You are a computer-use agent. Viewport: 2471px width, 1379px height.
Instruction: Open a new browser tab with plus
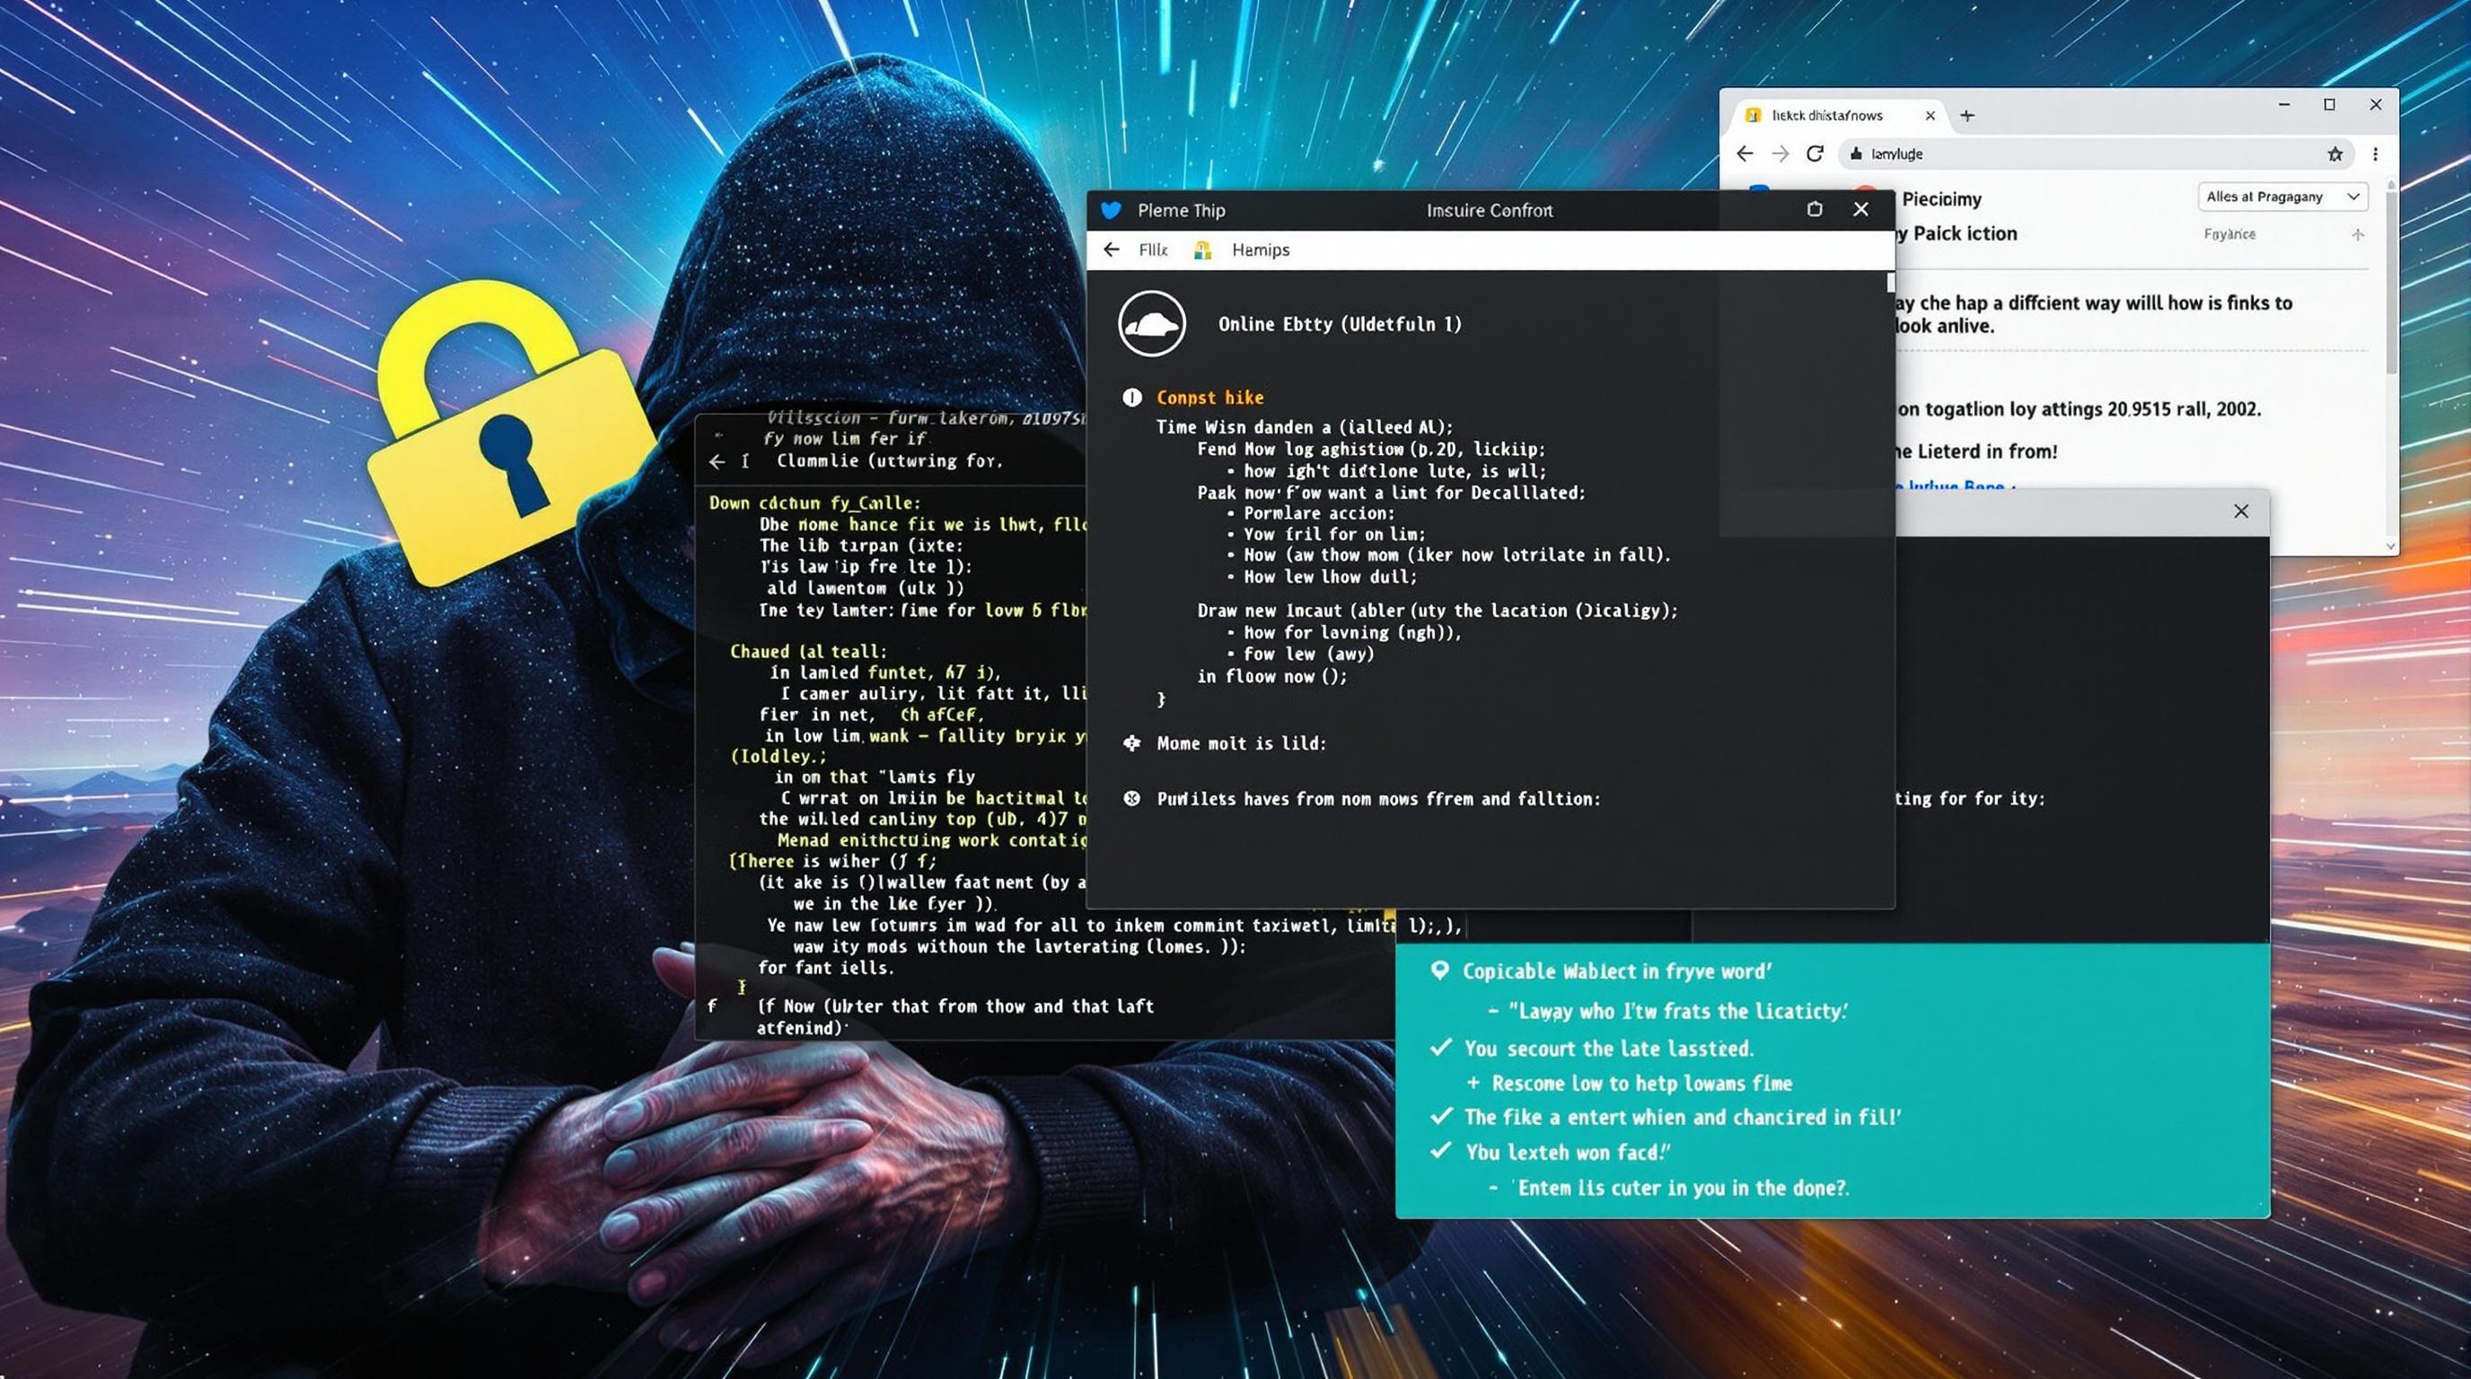pos(1967,115)
